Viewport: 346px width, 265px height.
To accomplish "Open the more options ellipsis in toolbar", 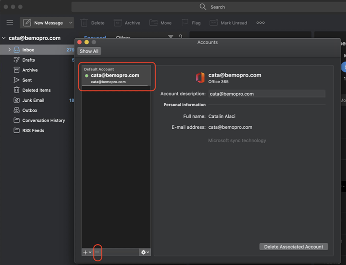I will (x=260, y=22).
